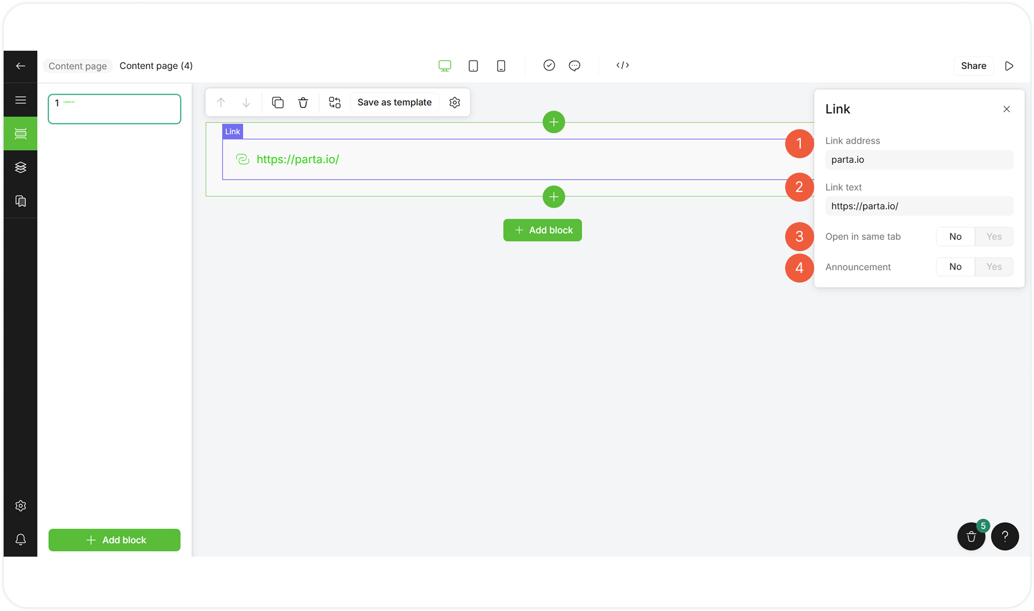Insert block above using green plus
This screenshot has width=1034, height=611.
[x=554, y=122]
